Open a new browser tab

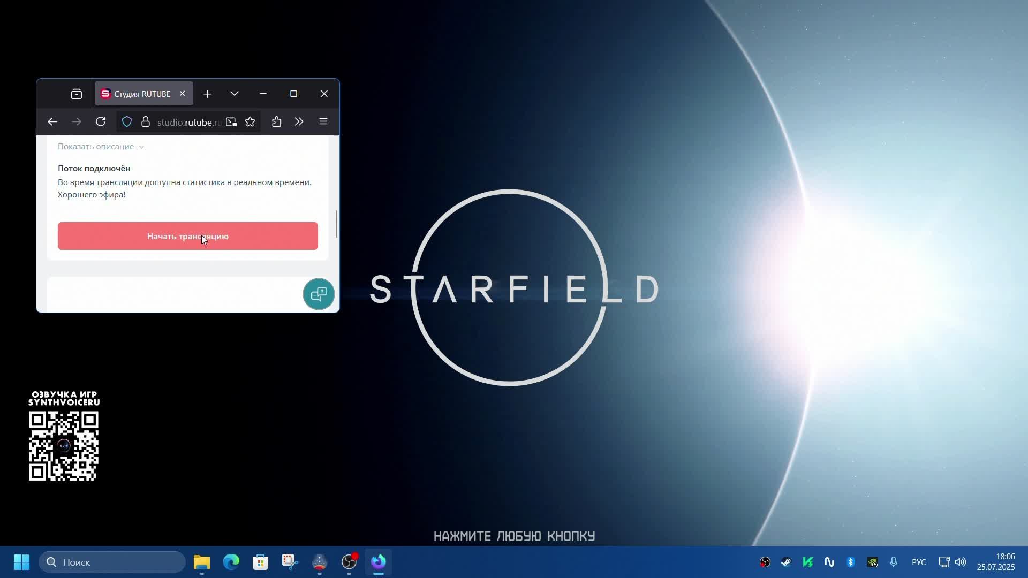[207, 94]
